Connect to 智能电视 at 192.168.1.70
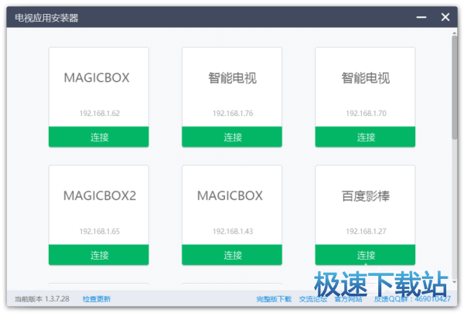 [x=365, y=137]
